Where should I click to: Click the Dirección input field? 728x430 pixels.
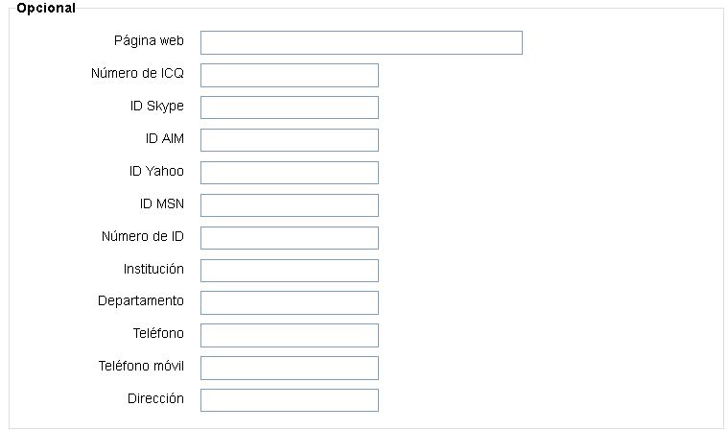(x=289, y=400)
